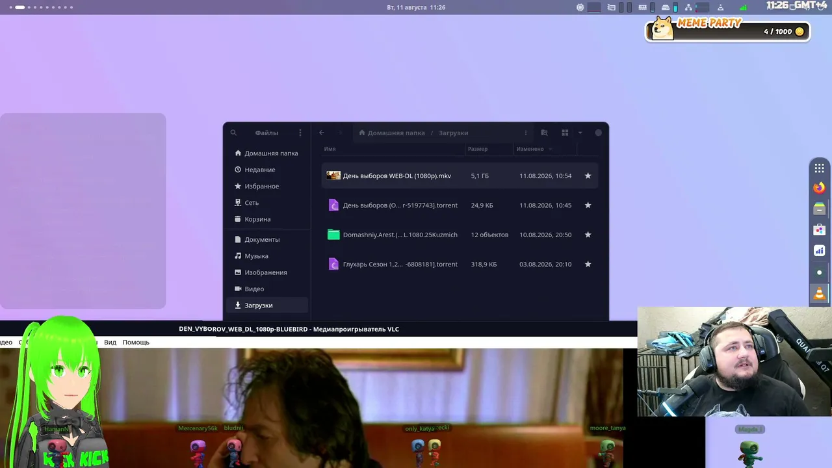Sort files by Имя column

click(x=330, y=149)
